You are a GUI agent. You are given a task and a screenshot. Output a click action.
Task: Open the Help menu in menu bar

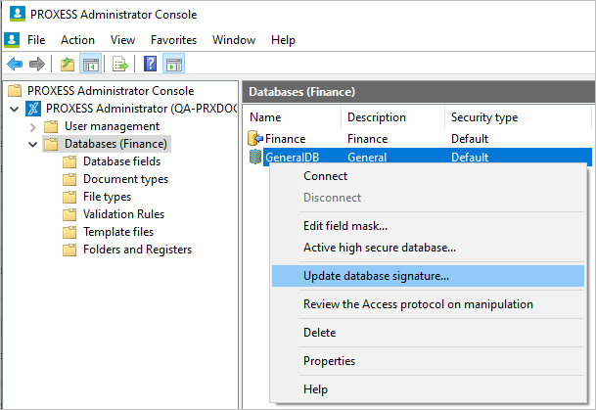tap(283, 40)
